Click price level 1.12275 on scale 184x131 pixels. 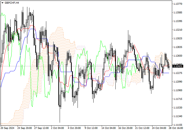tap(178, 73)
